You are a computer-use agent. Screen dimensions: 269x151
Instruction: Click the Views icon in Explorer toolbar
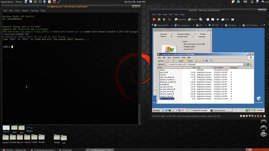click(x=211, y=61)
